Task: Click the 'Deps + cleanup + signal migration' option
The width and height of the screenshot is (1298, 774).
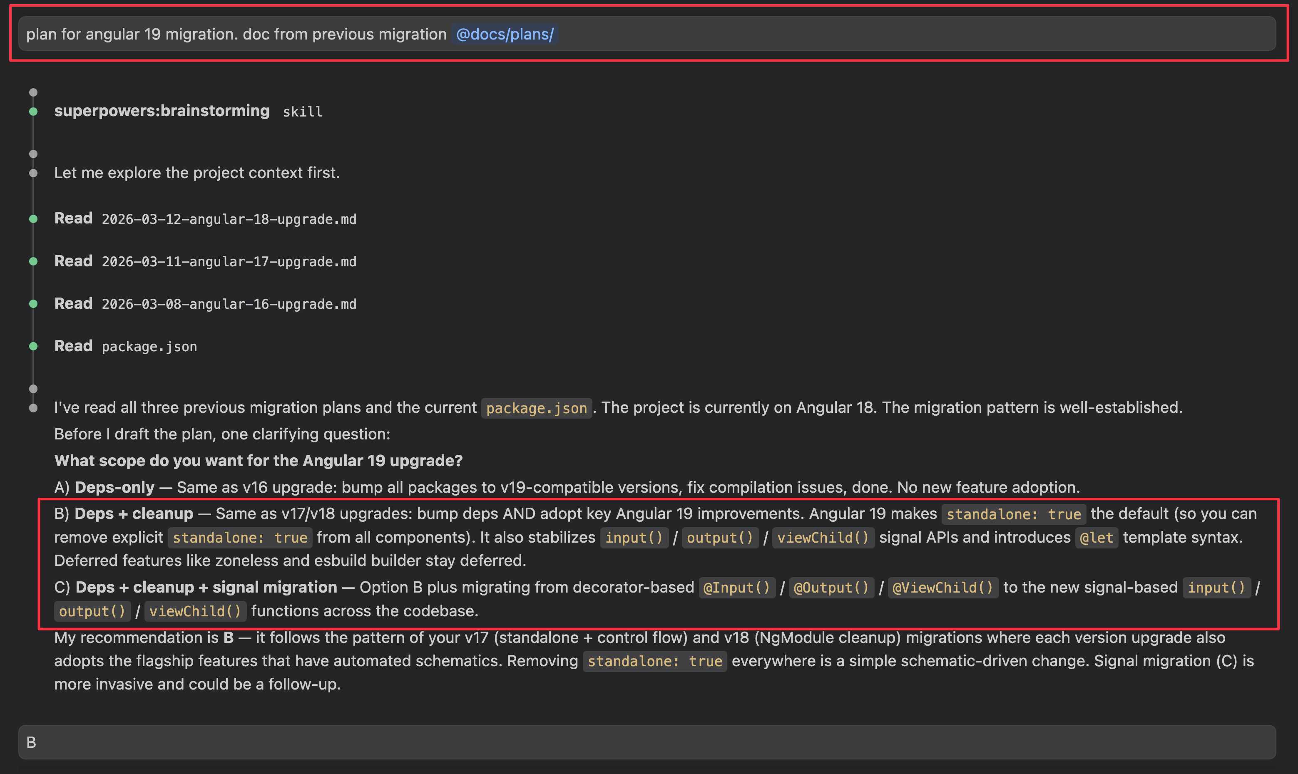Action: (x=206, y=587)
